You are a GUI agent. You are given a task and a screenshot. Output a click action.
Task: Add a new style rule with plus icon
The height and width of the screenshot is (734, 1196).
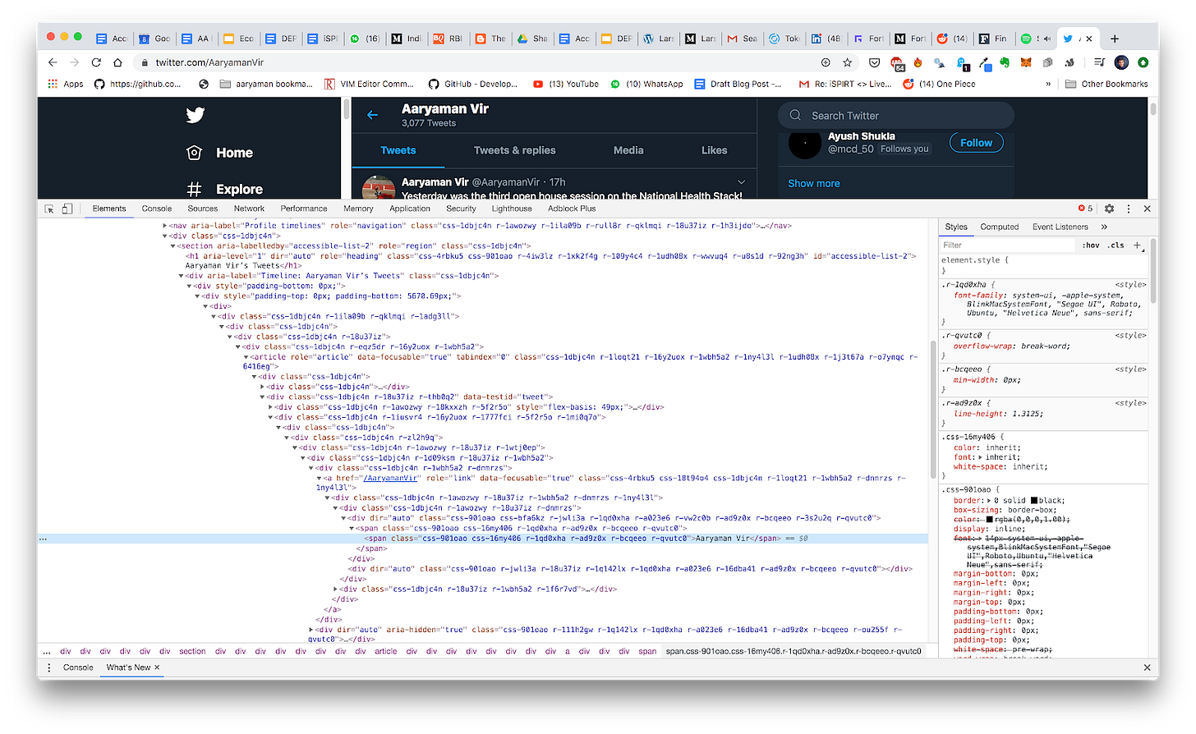pos(1138,245)
